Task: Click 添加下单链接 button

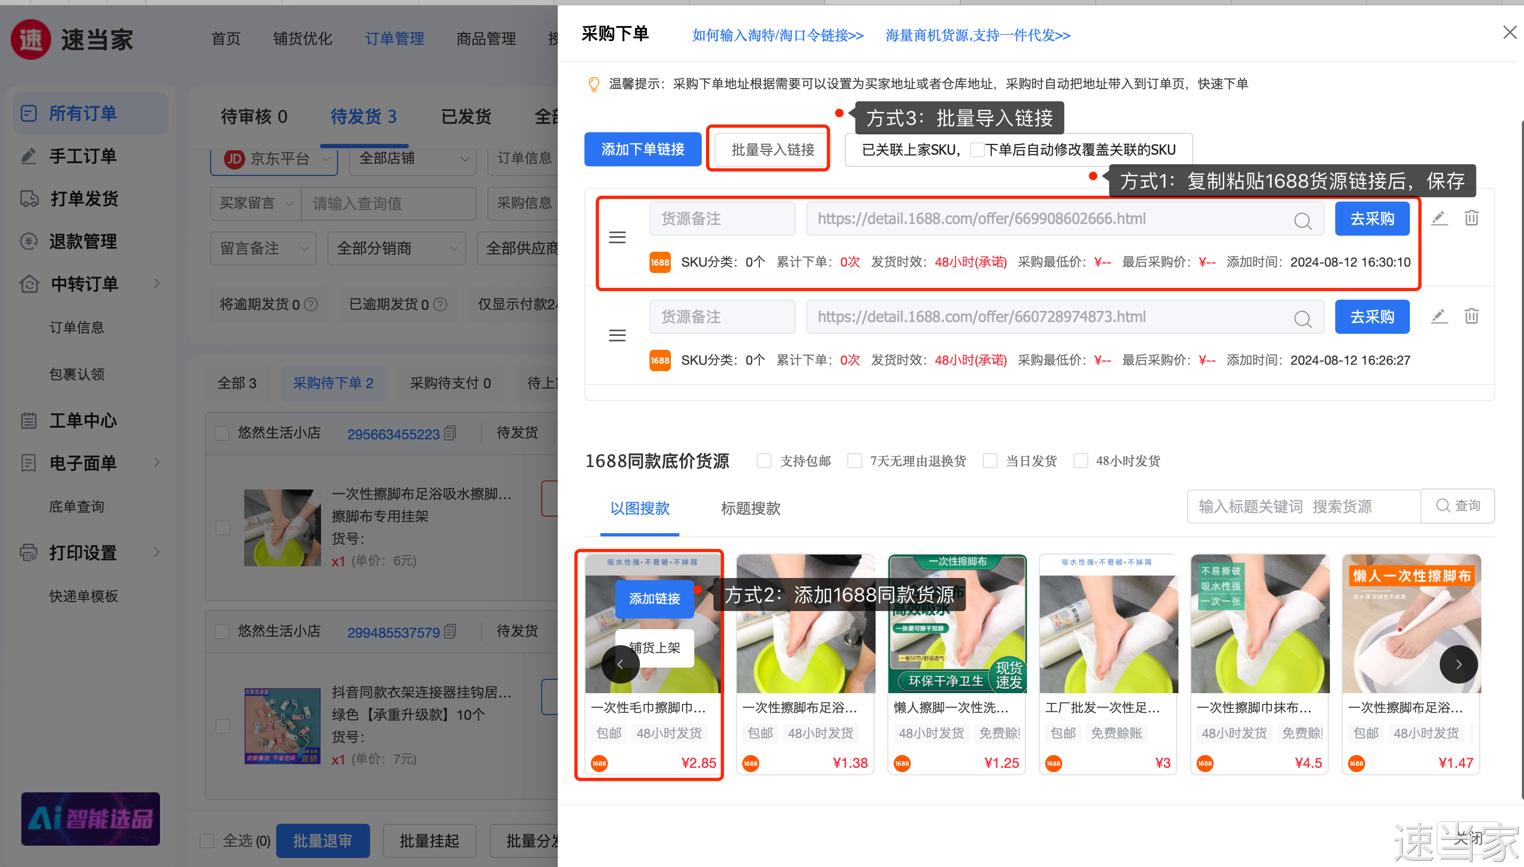Action: click(643, 149)
